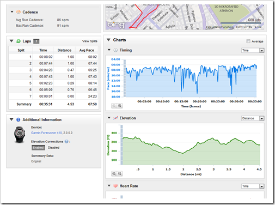Image resolution: width=275 pixels, height=205 pixels.
Task: Collapse the Charts section triangle
Action: tap(108, 40)
